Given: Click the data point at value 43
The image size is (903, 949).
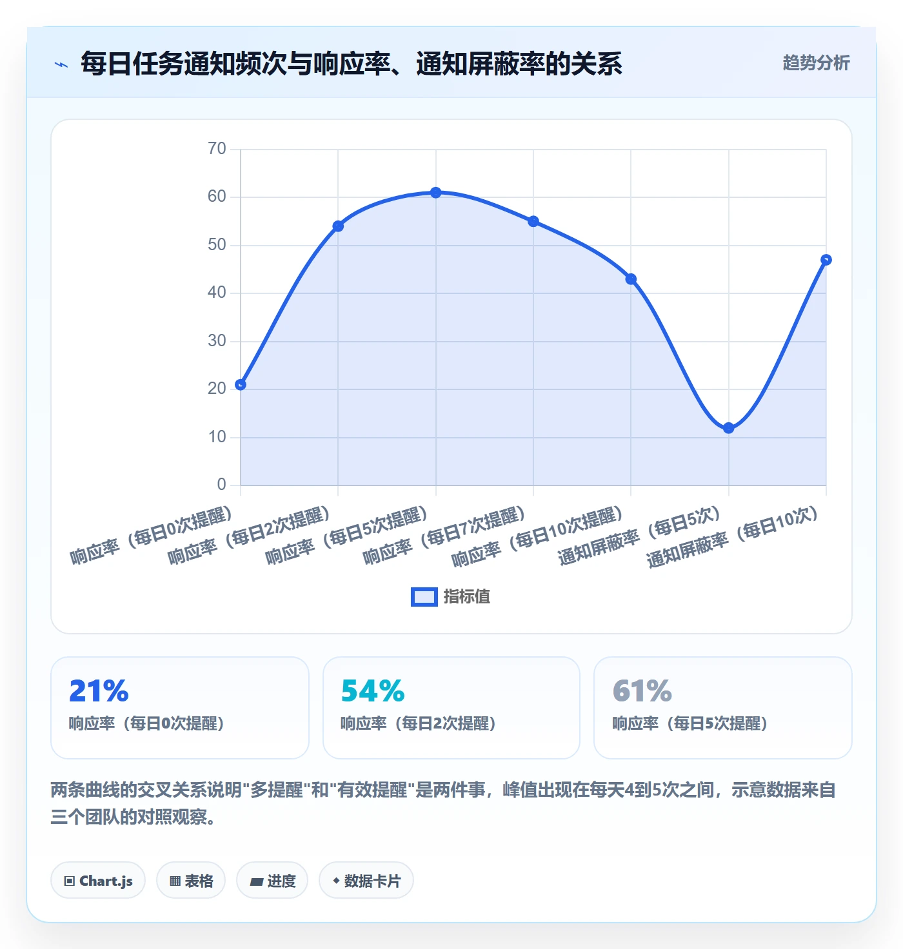Looking at the screenshot, I should point(631,279).
